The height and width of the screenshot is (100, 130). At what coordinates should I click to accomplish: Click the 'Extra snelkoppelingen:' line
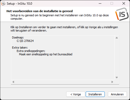point(31,51)
